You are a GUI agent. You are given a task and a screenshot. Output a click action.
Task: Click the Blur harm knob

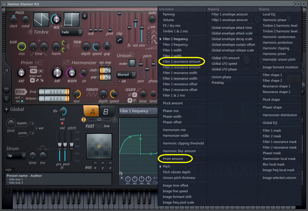coord(56,47)
